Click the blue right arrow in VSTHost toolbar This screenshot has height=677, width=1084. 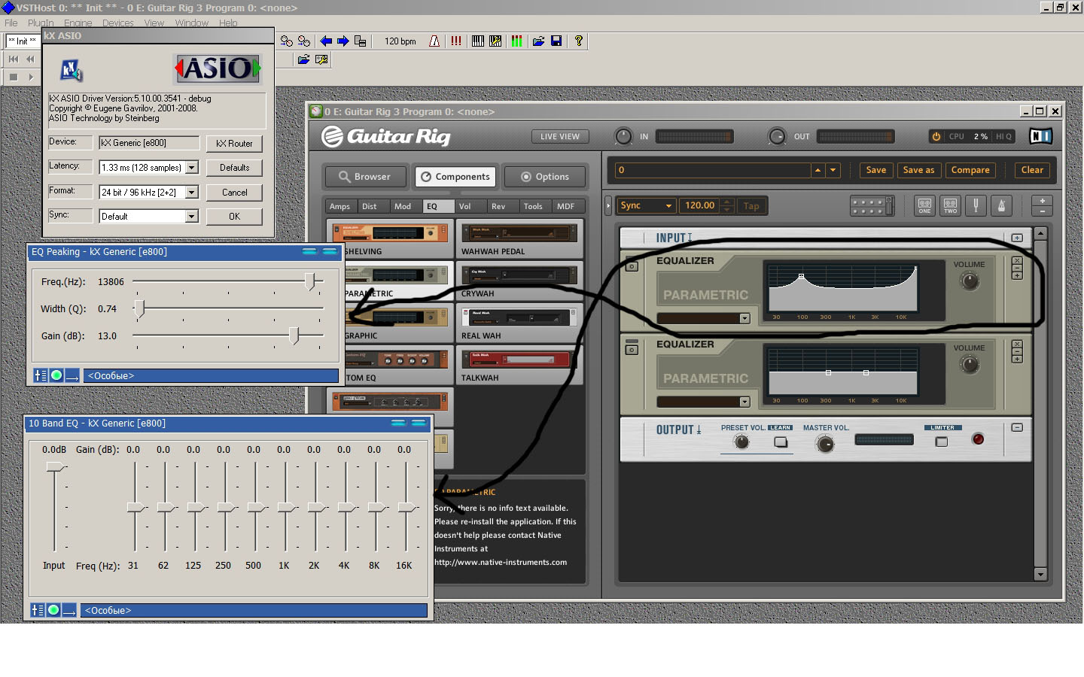[x=343, y=41]
